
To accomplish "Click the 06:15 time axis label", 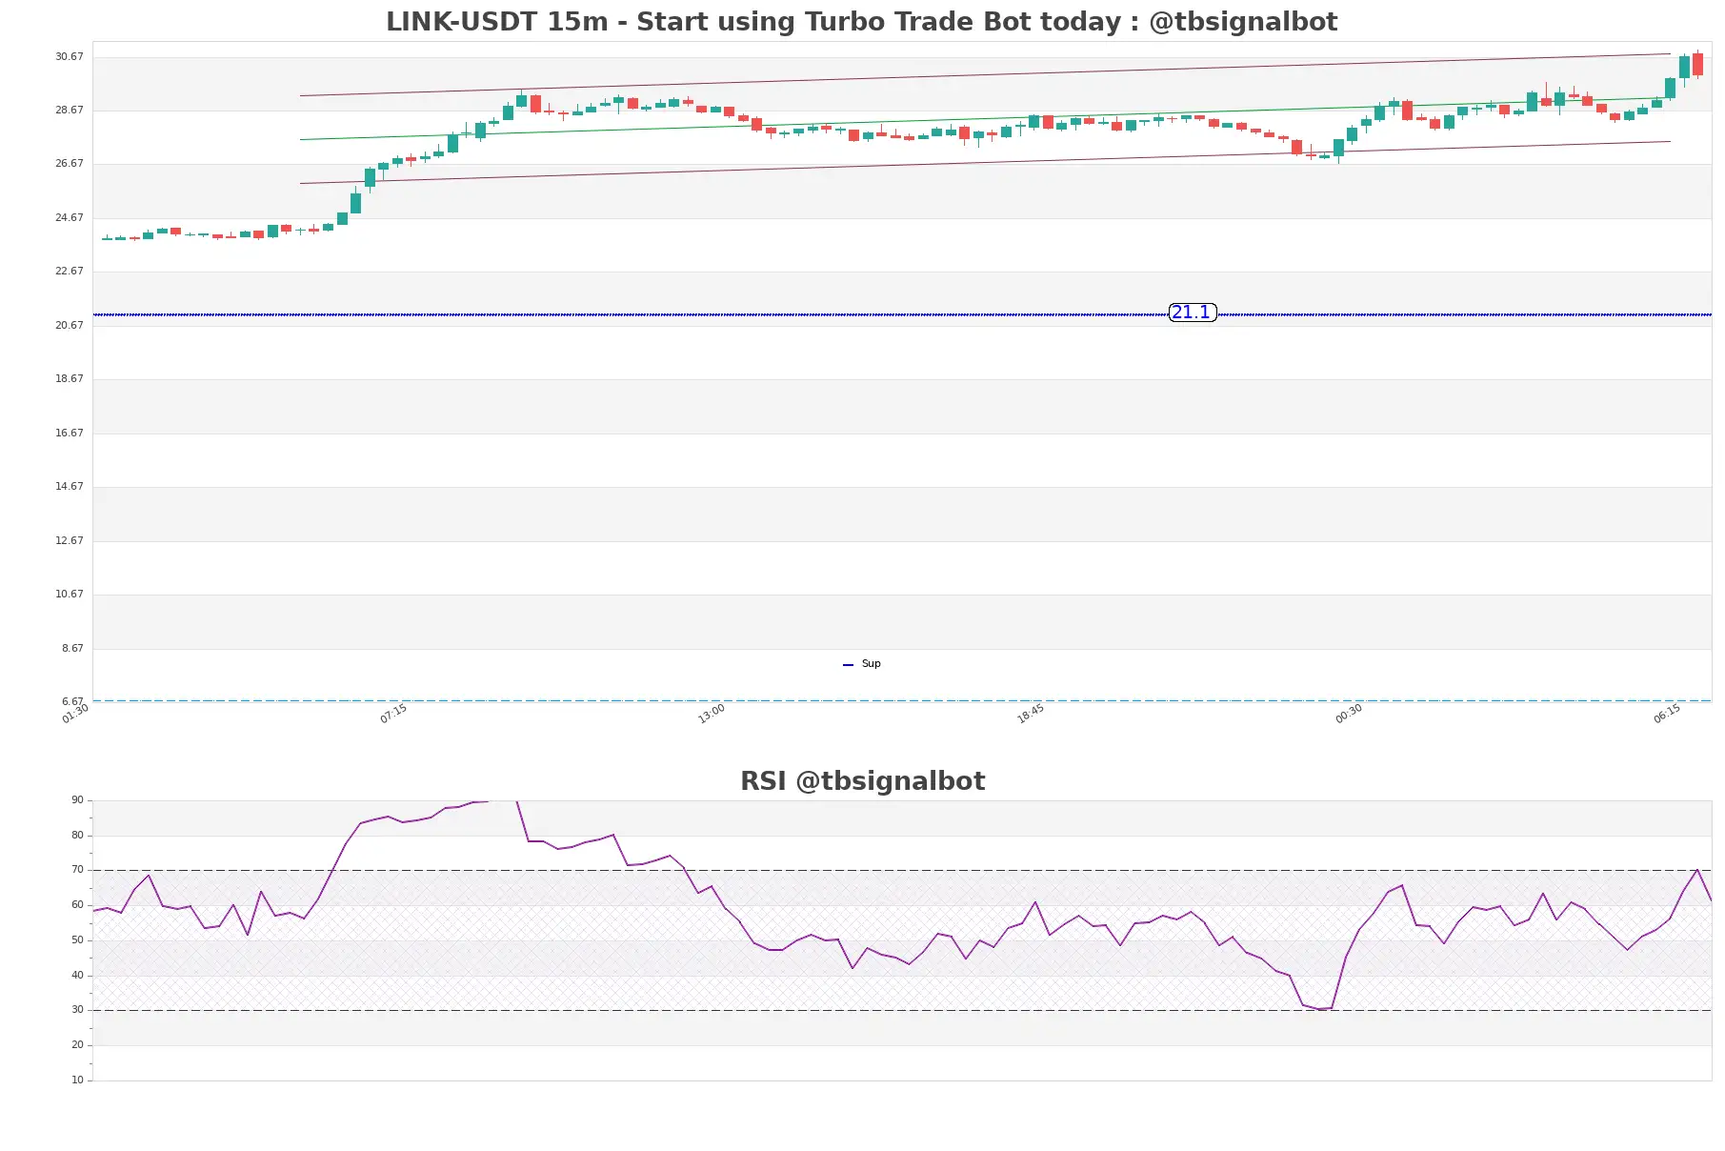I will pyautogui.click(x=1667, y=714).
